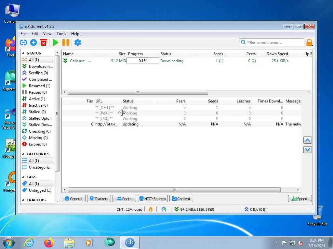This screenshot has width=333, height=249.
Task: Switch to the Trackers tab
Action: point(99,199)
